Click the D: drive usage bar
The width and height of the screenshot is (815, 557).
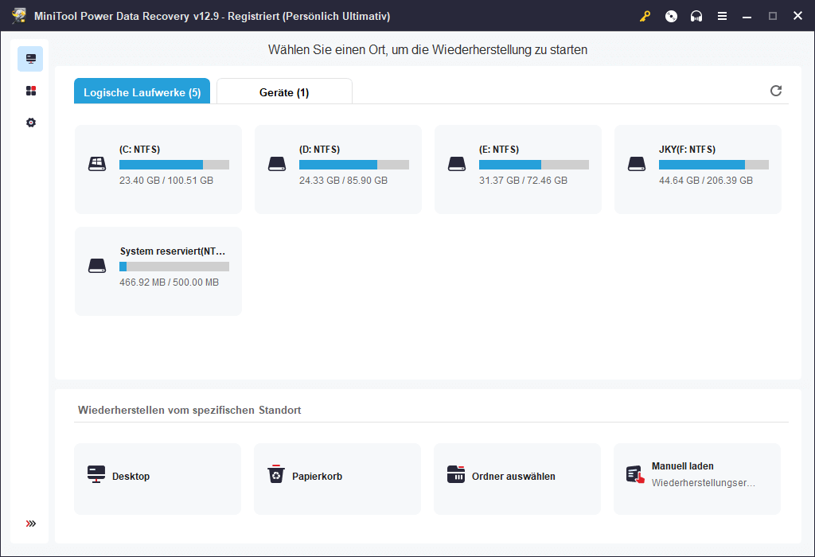coord(354,165)
